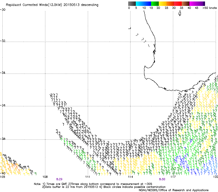Viewport: 218px width, 192px height.
Task: Click the small island outline near 117 longitude
Action: pos(180,13)
